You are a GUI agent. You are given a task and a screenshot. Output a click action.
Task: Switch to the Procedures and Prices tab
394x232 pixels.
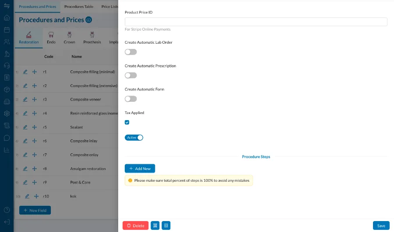pos(38,7)
